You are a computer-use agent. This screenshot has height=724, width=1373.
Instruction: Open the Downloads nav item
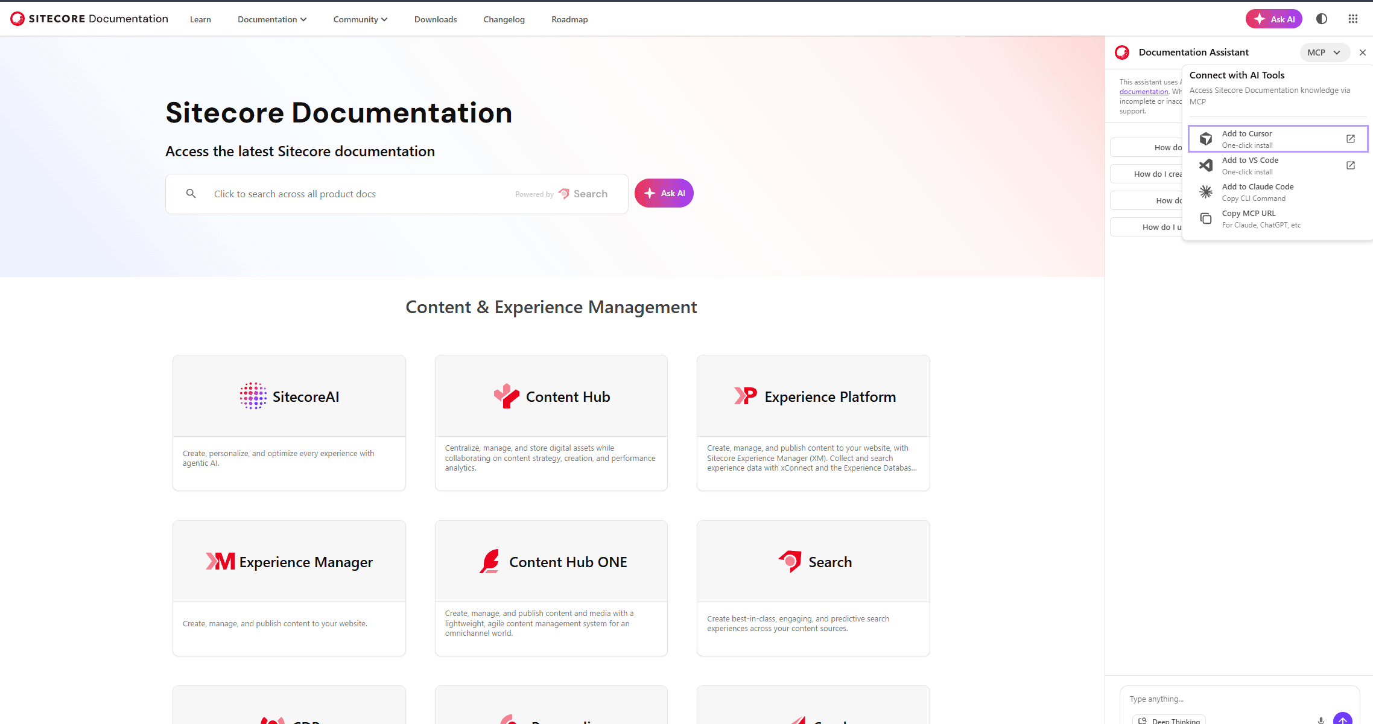tap(436, 19)
